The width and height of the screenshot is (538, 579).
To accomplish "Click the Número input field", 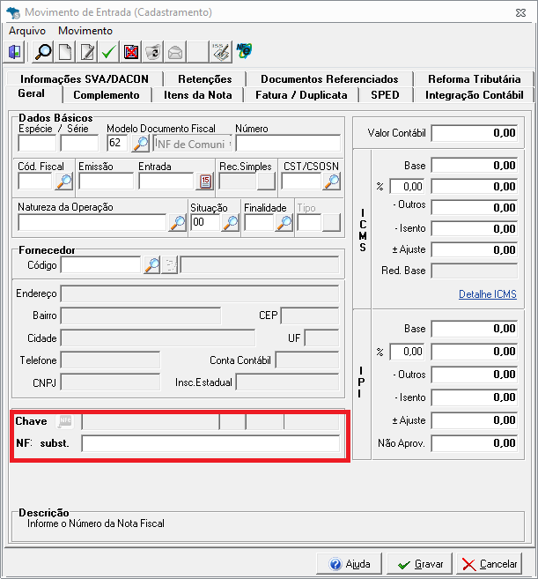I will tap(287, 144).
